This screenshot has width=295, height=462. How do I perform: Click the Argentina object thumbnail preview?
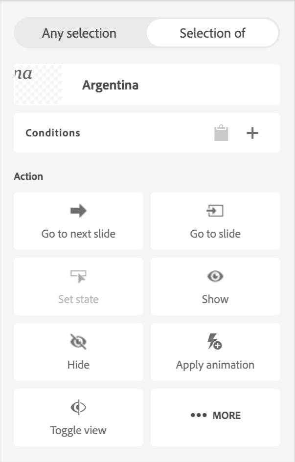pos(38,85)
